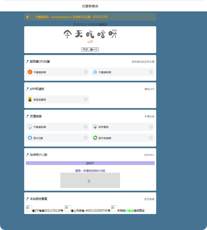The height and width of the screenshot is (230, 207).
Task: Click the gray statistics placeholder image
Action: point(90,180)
